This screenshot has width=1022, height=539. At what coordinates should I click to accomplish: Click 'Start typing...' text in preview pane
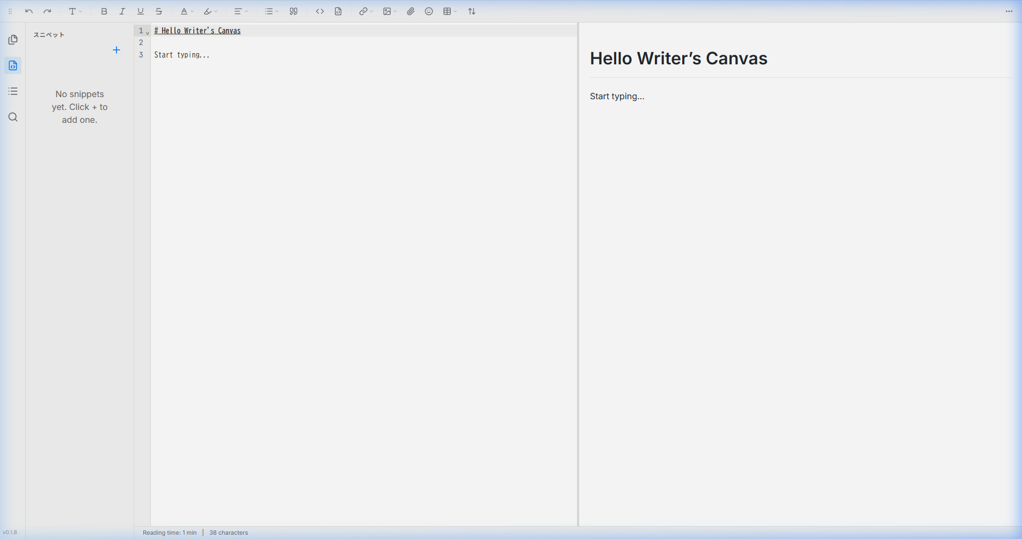click(617, 97)
